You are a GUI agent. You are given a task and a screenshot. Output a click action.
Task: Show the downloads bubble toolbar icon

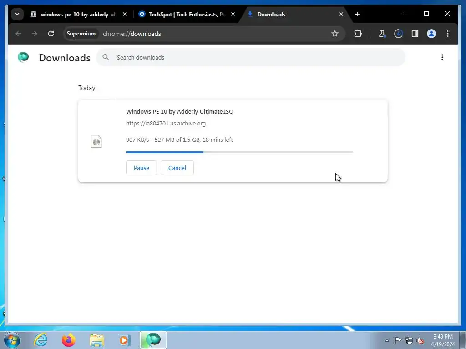point(399,34)
